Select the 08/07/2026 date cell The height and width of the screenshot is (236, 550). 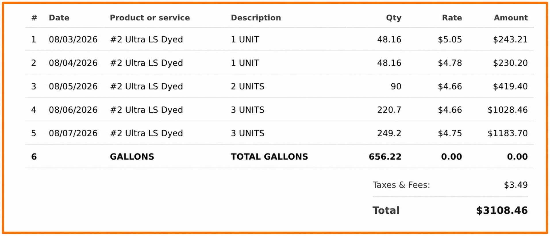(x=73, y=133)
